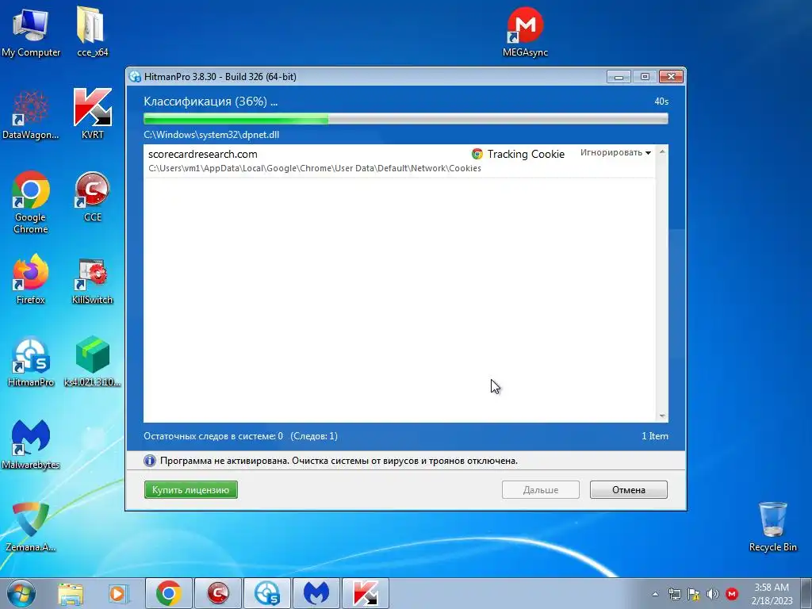
Task: Open Action Center flag tray icon
Action: pos(693,594)
